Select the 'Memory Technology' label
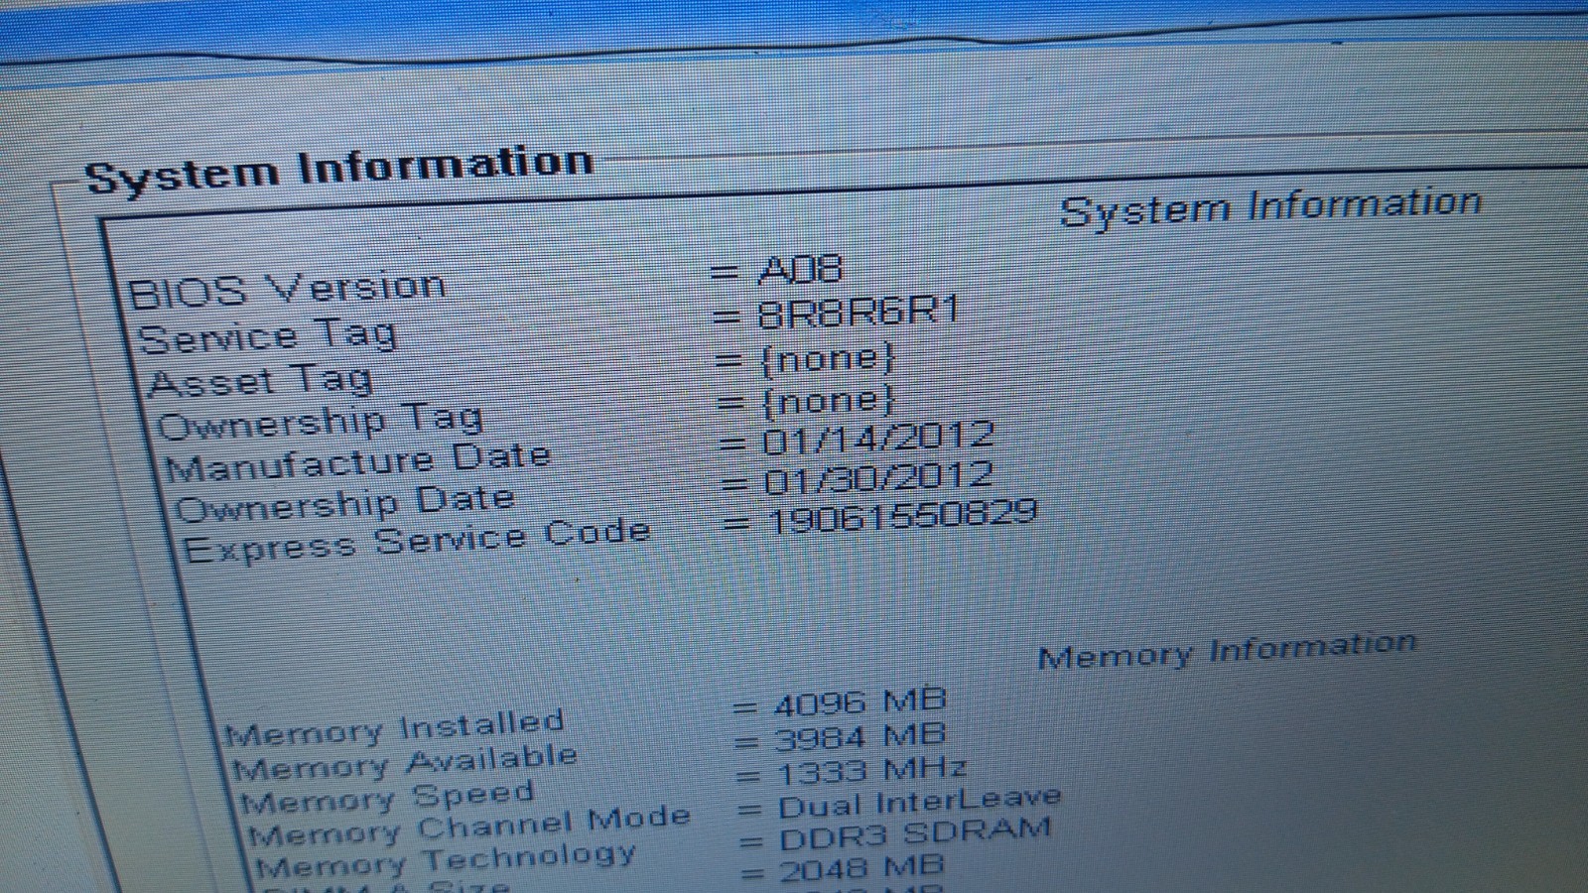1588x893 pixels. click(x=446, y=859)
